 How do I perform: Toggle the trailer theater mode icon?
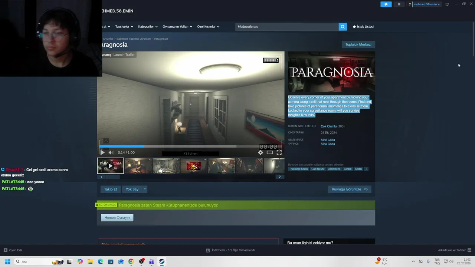click(x=270, y=152)
